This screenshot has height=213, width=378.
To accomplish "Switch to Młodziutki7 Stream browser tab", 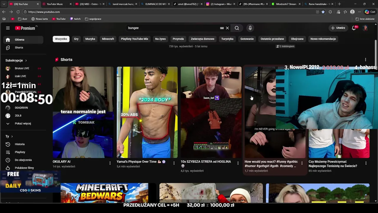I will (x=286, y=4).
